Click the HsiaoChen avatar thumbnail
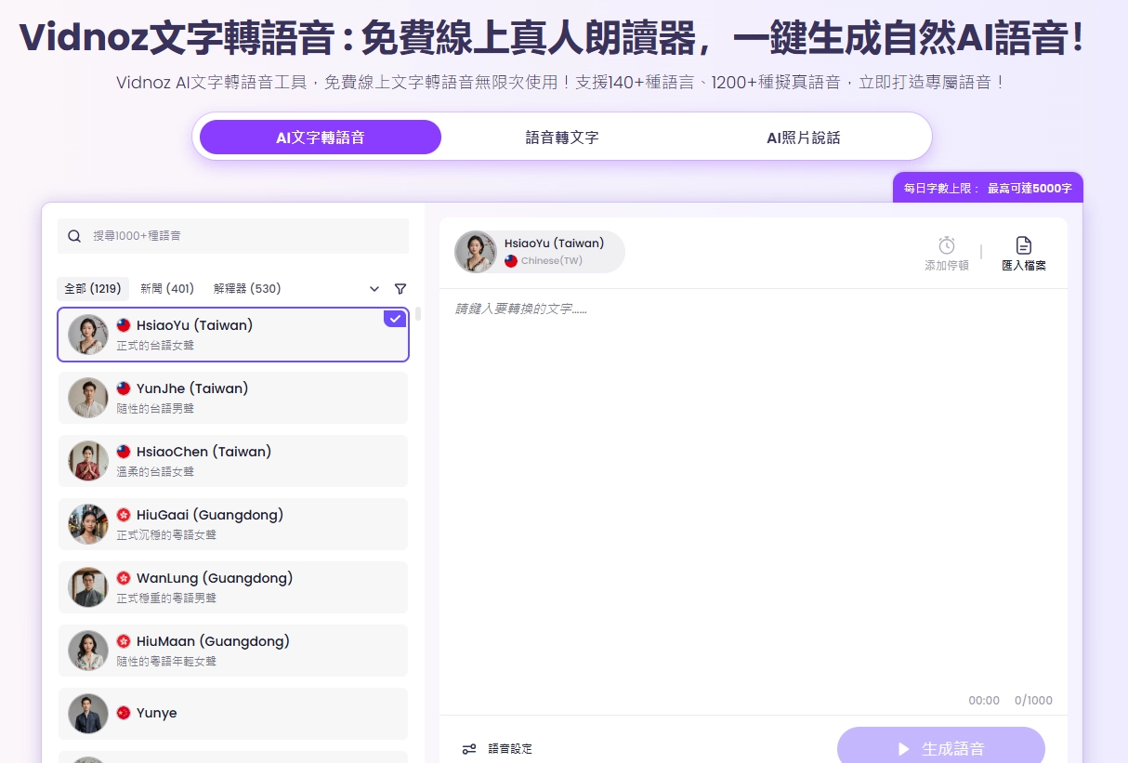This screenshot has height=763, width=1128. (x=88, y=461)
